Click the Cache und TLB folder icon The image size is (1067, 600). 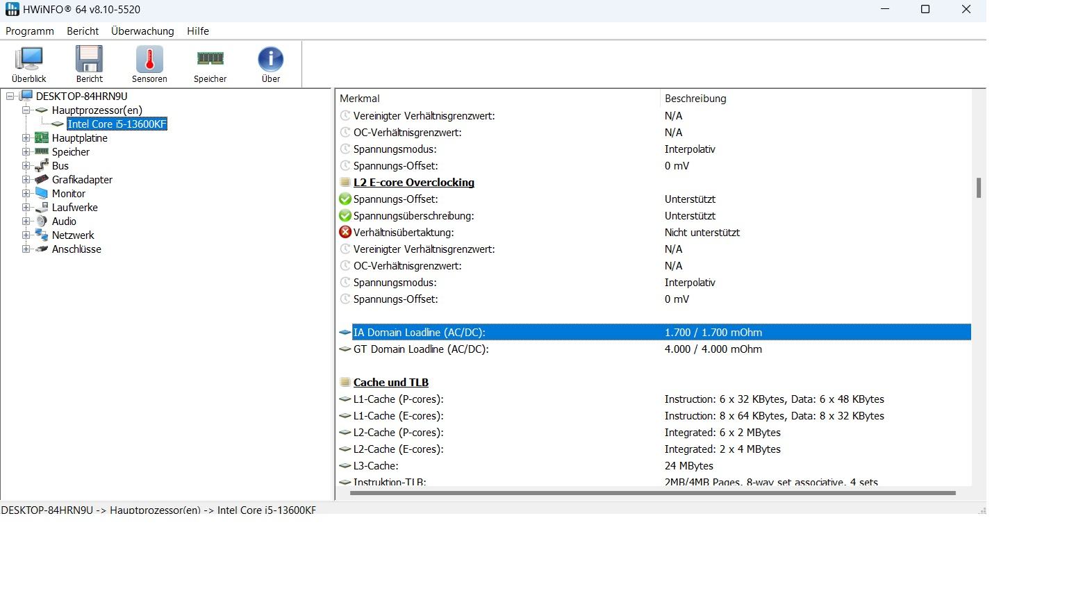345,382
